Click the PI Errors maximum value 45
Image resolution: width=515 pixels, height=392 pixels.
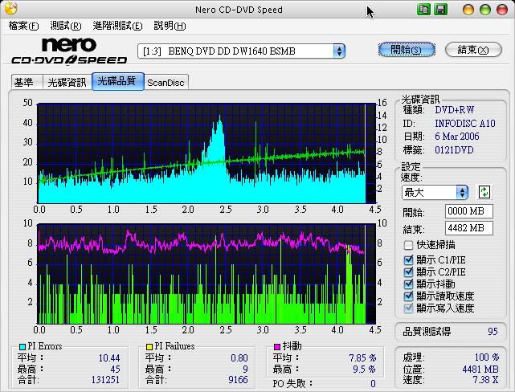[115, 370]
